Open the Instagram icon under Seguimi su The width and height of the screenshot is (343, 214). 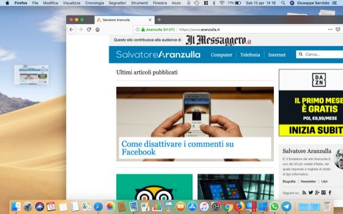tap(323, 193)
